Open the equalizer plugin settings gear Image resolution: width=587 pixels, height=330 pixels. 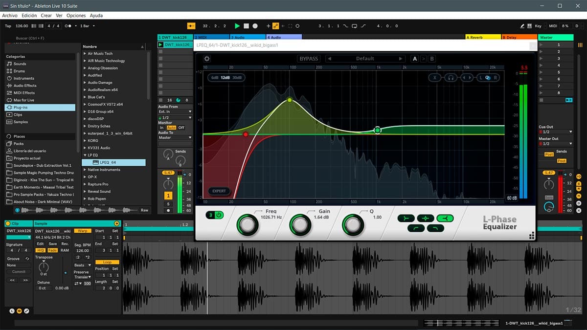[x=207, y=59]
